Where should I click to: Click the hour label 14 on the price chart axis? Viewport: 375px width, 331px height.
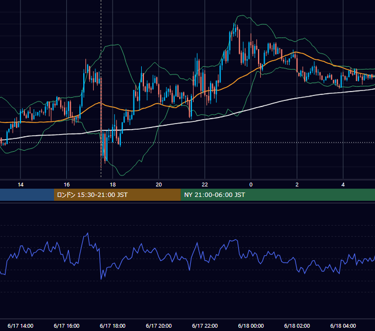point(20,185)
